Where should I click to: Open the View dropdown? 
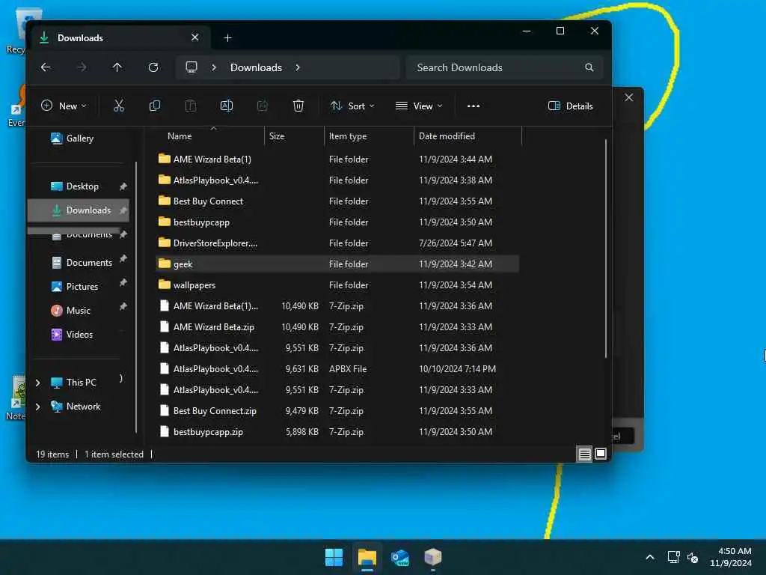[x=419, y=106]
